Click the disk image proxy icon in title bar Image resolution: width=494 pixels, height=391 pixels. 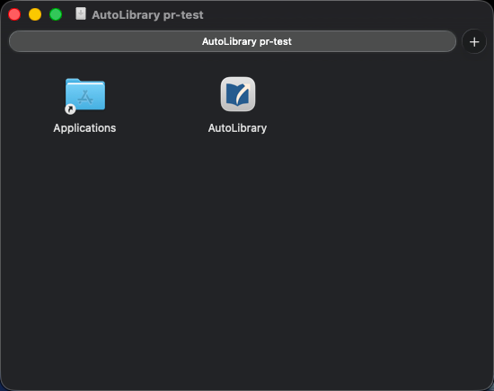coord(81,14)
